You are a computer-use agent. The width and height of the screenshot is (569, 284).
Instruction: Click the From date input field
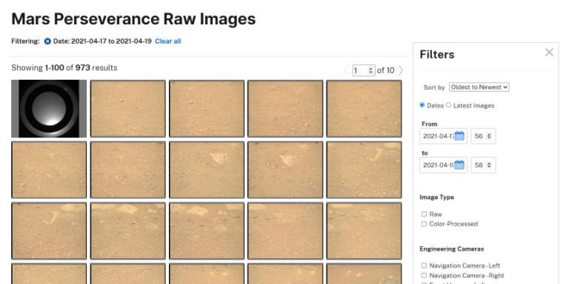coord(444,136)
